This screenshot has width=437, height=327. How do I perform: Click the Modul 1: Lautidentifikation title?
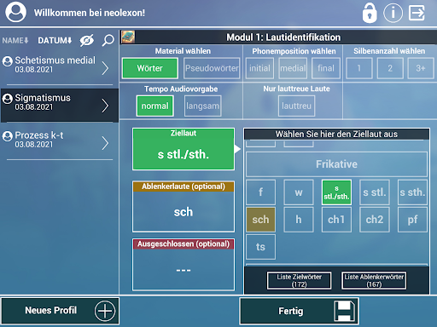click(283, 37)
